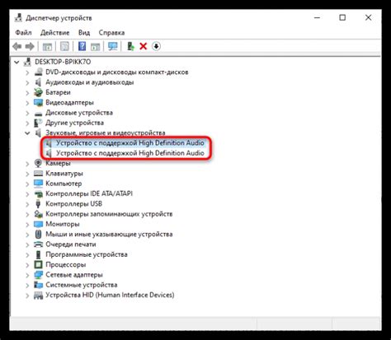Collapse the DESKTOP-BPIKK7O root node
This screenshot has height=340, width=391.
point(16,63)
